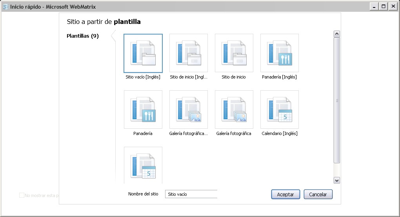Screen dimensions: 400x217
Task: Click the vertical scrollbar thumb
Action: tap(337, 100)
